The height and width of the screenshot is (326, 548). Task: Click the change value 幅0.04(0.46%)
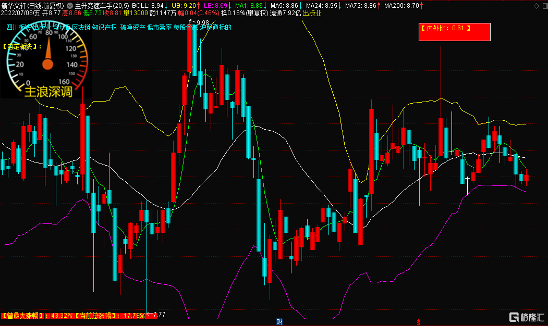click(x=199, y=13)
